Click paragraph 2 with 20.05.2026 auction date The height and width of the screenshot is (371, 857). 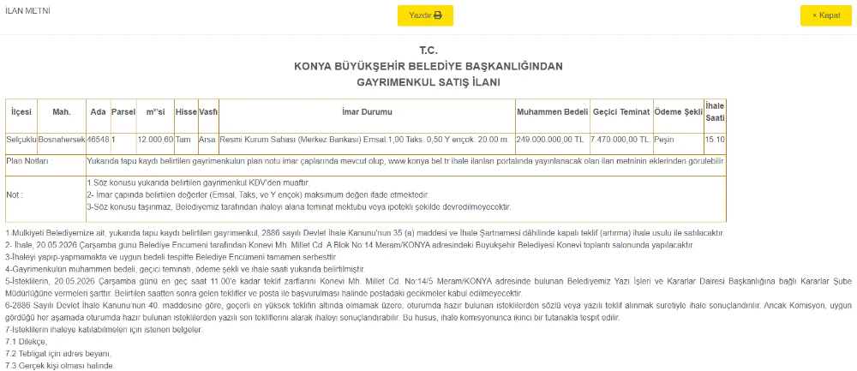(350, 245)
